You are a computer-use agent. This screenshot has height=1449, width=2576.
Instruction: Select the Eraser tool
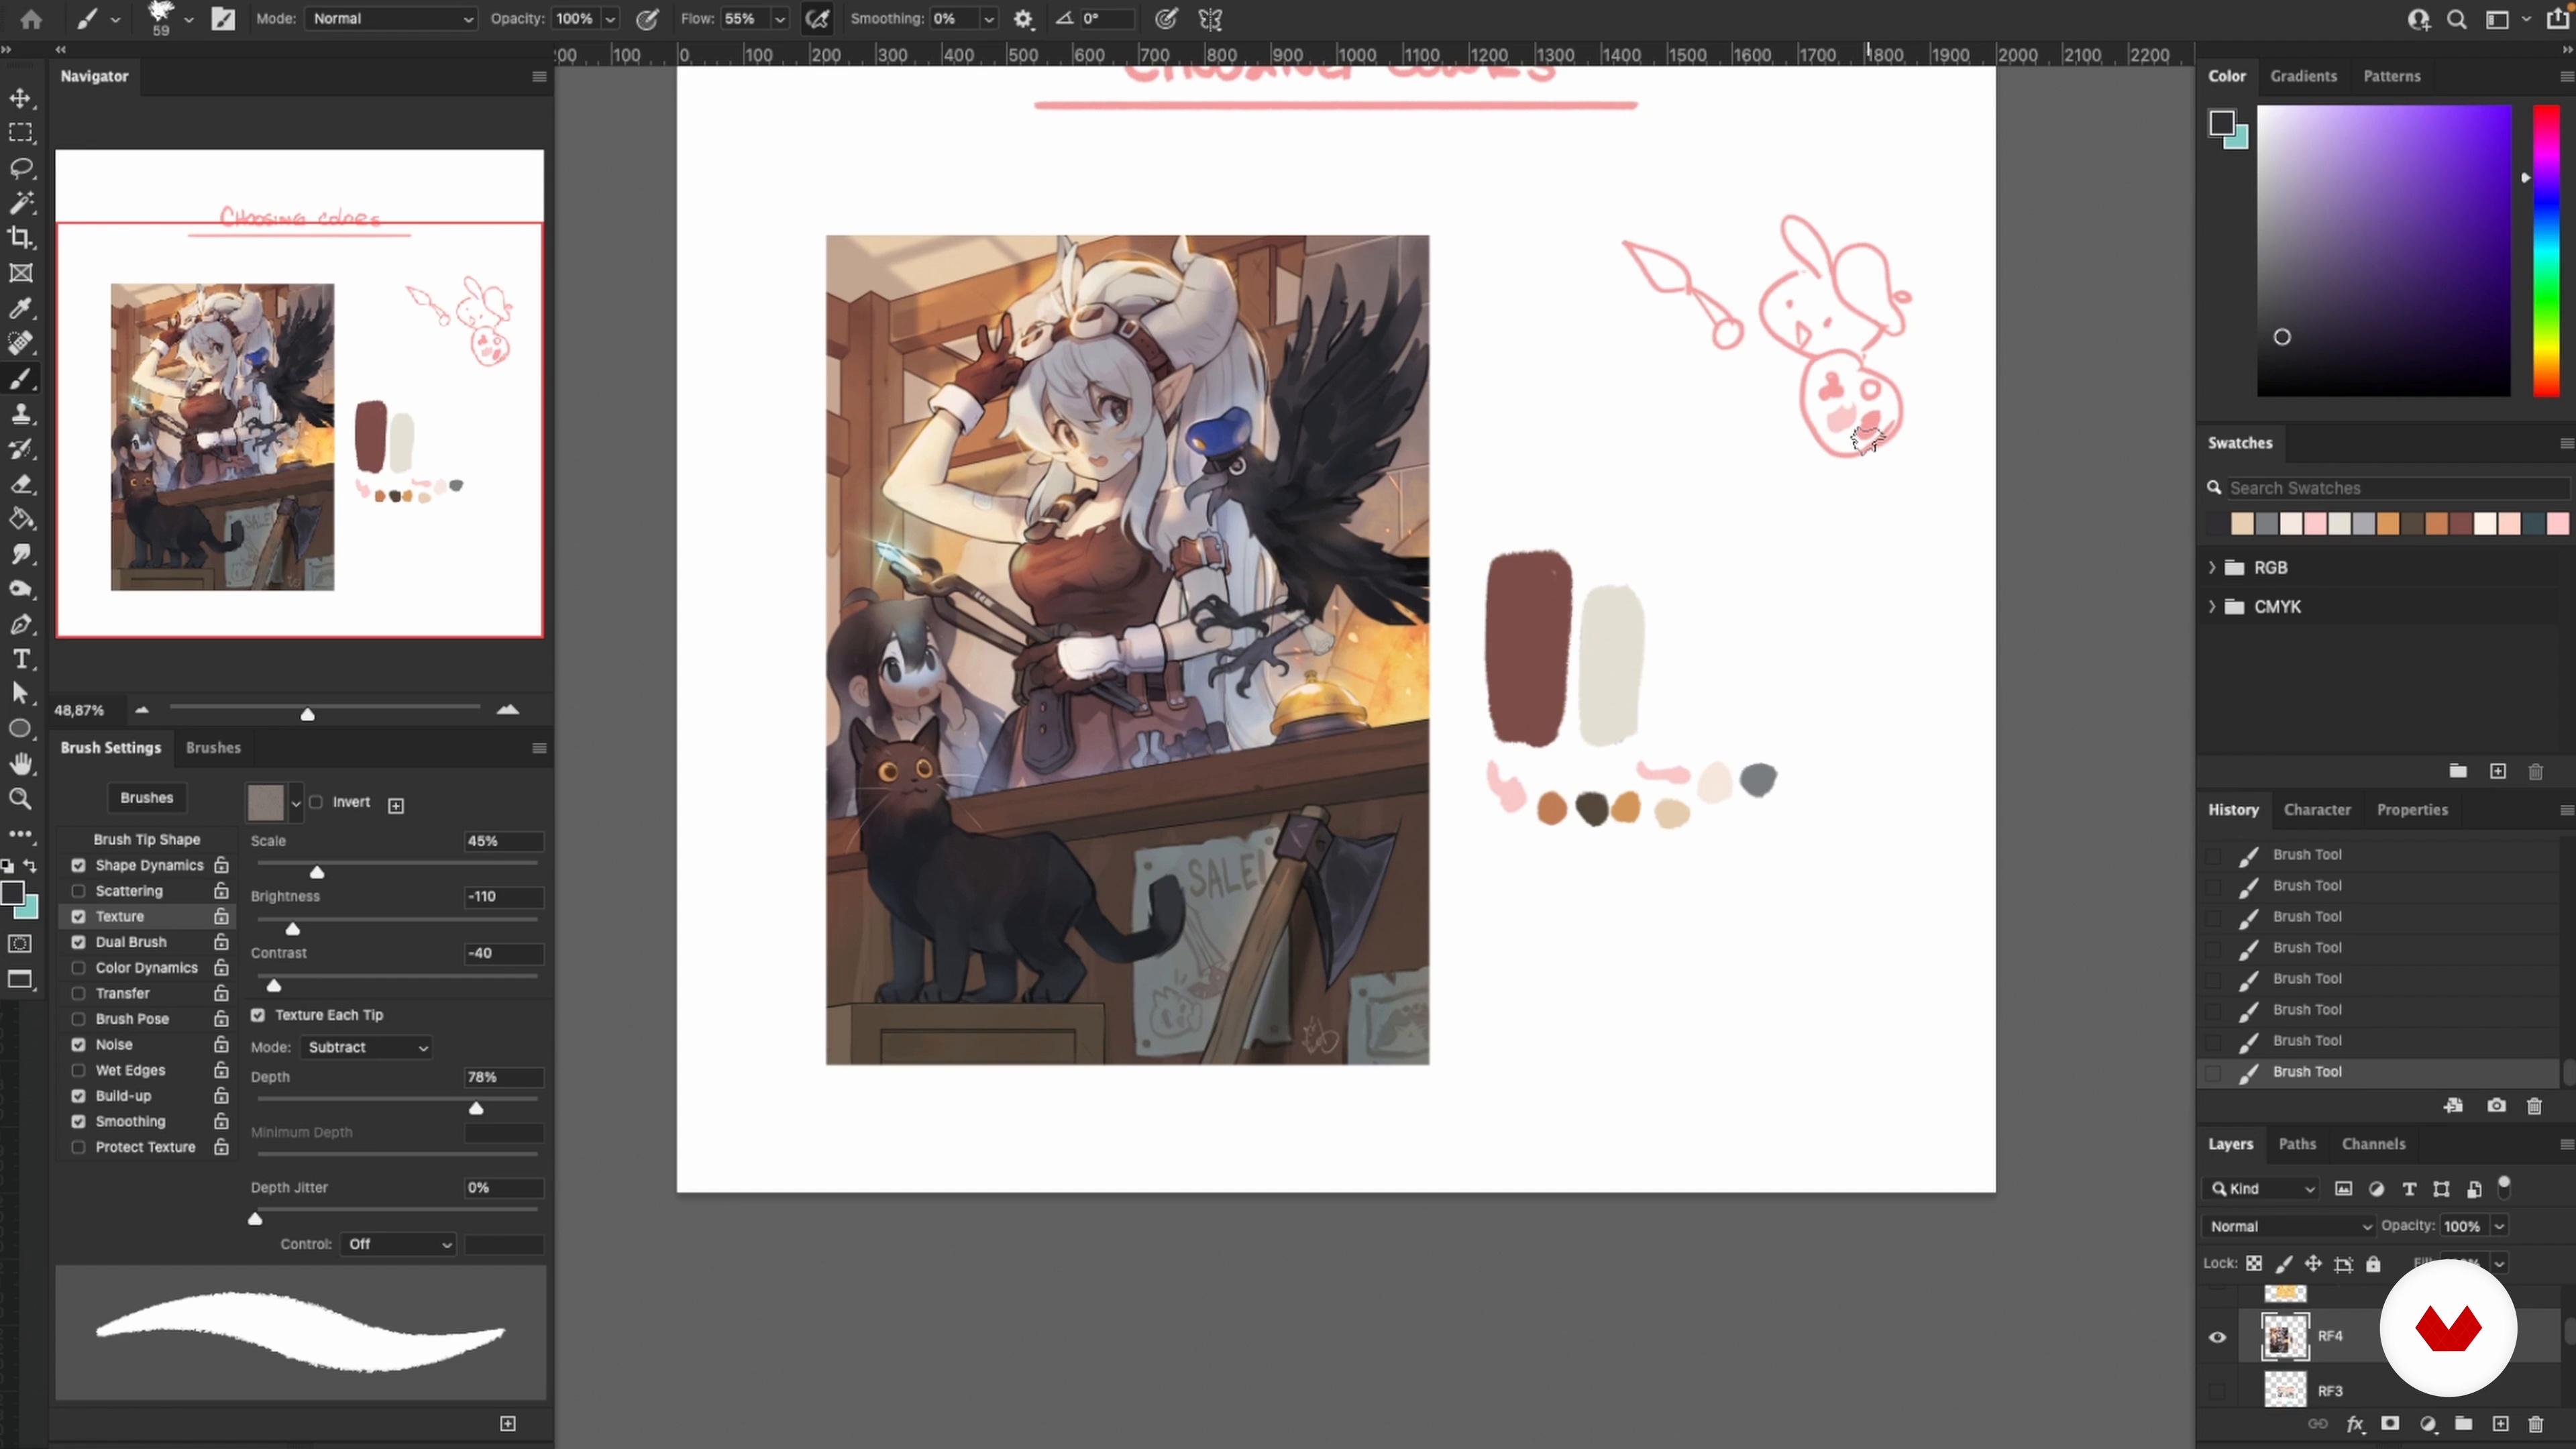pyautogui.click(x=21, y=484)
